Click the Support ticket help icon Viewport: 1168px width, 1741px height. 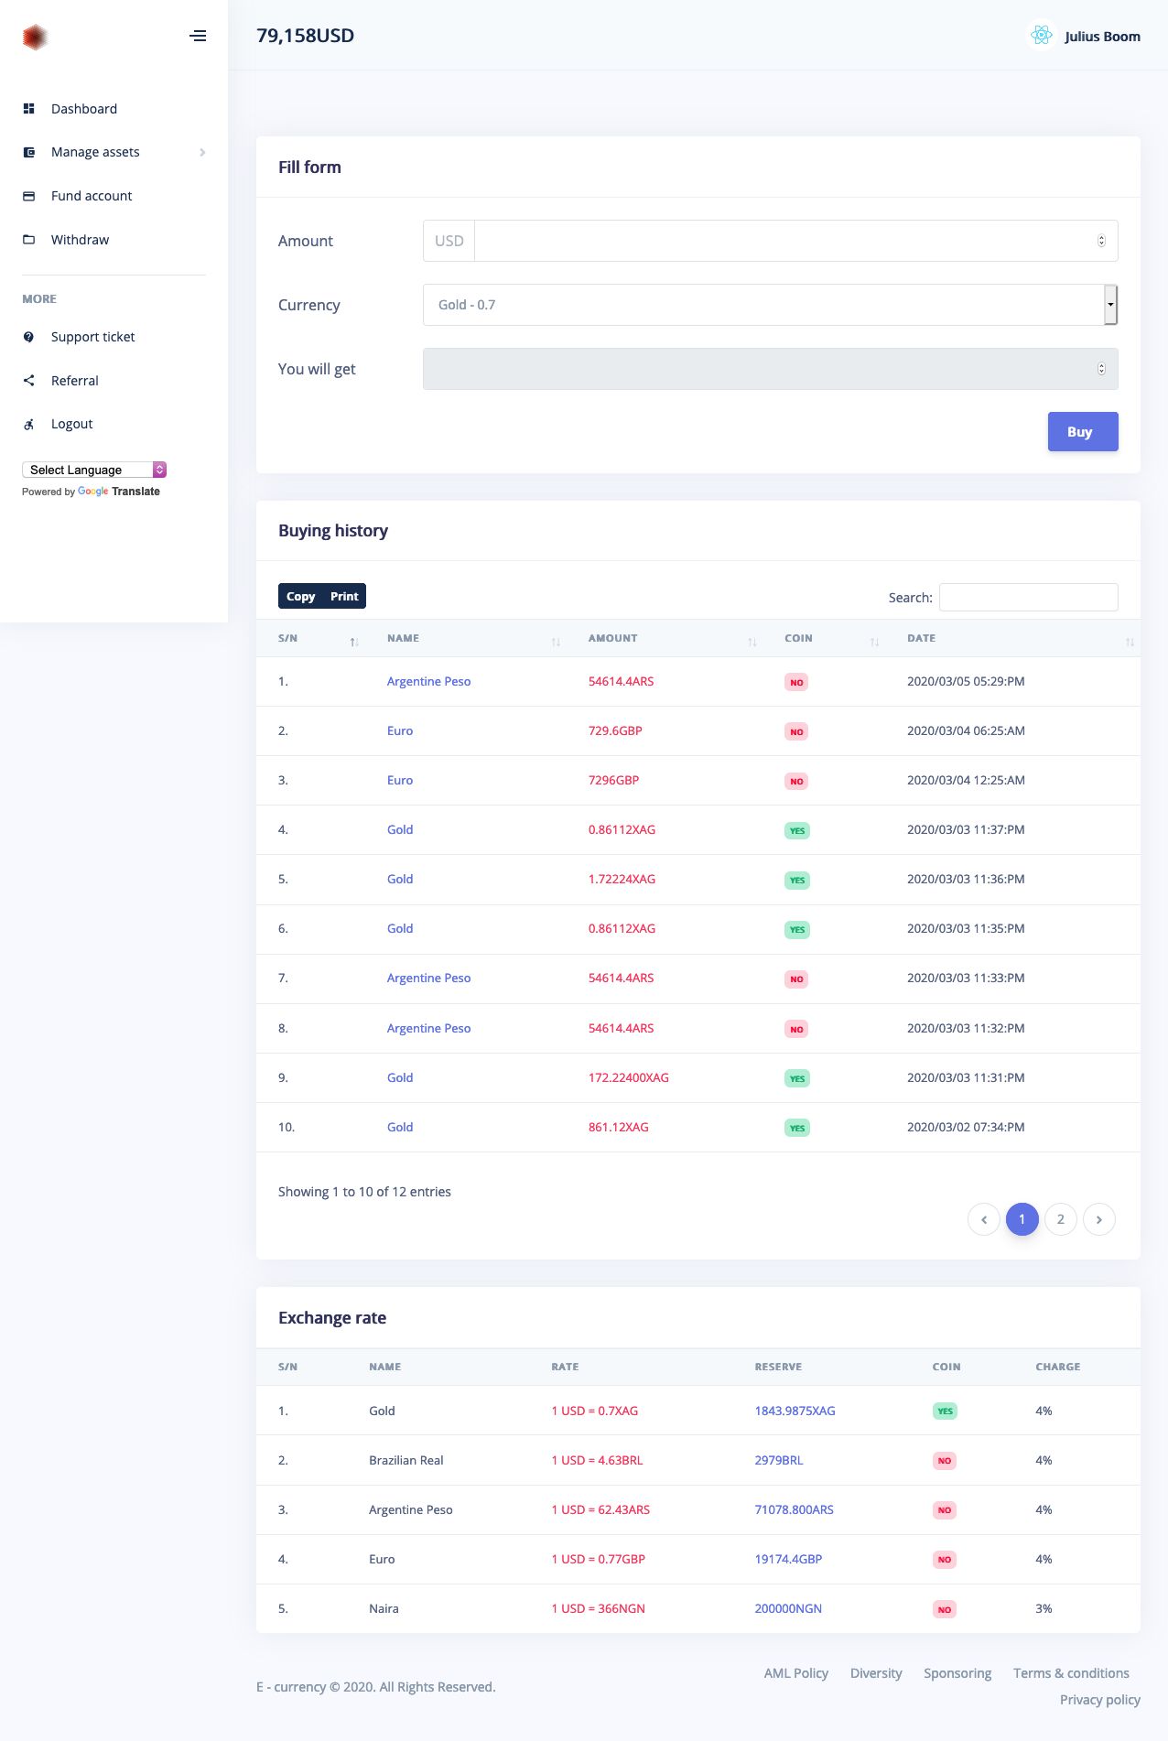(x=28, y=337)
